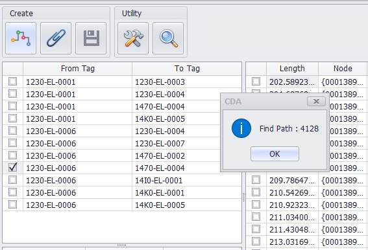Open the wrench and hammer tools utility
The height and width of the screenshot is (250, 368).
click(133, 38)
